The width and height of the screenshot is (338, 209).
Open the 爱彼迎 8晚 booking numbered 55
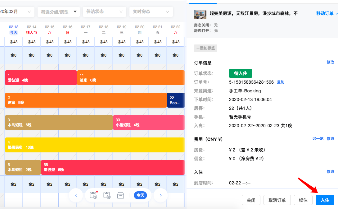(113, 167)
